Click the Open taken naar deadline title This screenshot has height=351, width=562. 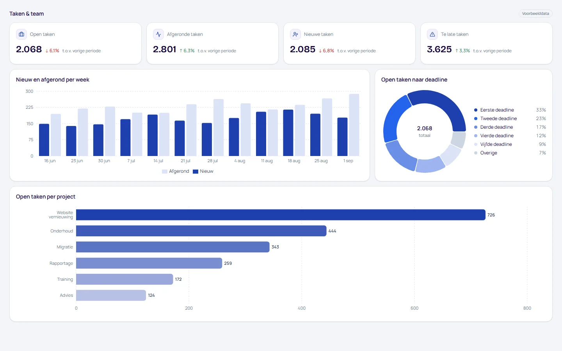414,80
